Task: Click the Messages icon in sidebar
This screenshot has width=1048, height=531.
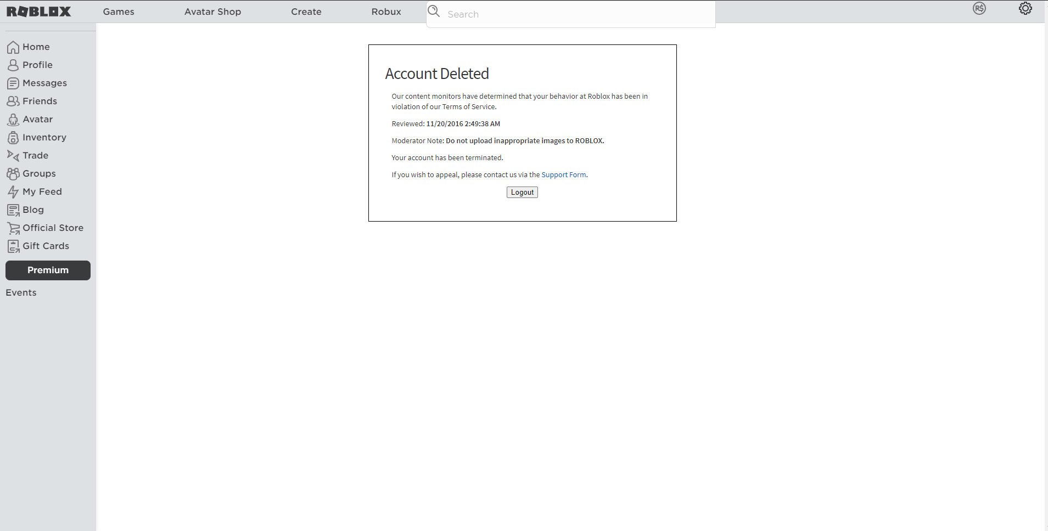Action: pyautogui.click(x=13, y=83)
